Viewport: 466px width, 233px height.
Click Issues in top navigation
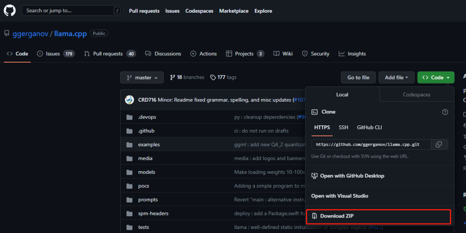click(x=172, y=11)
